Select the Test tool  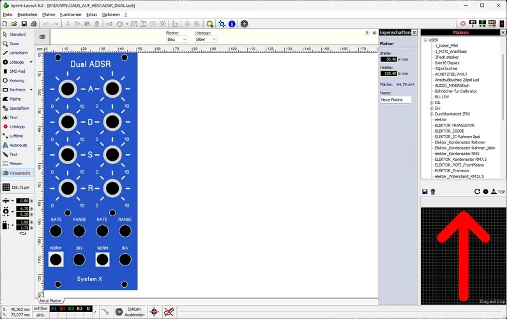[10, 154]
